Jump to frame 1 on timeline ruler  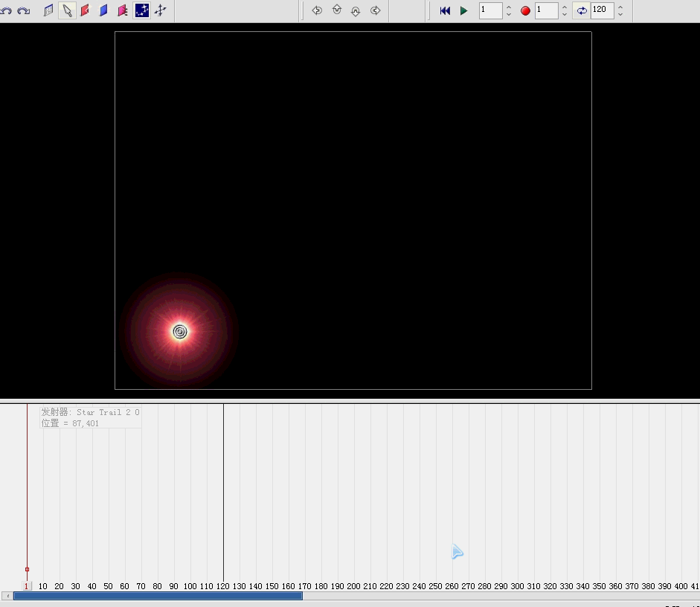(x=26, y=586)
